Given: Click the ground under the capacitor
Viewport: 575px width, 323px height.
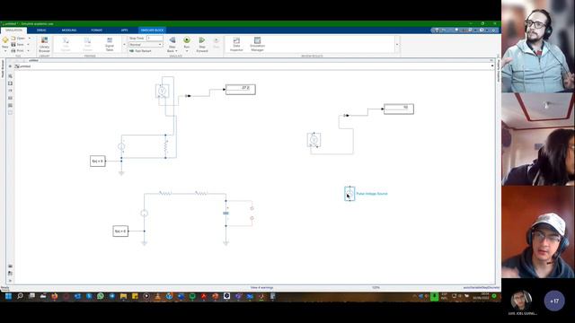Looking at the screenshot, I should click(x=226, y=243).
